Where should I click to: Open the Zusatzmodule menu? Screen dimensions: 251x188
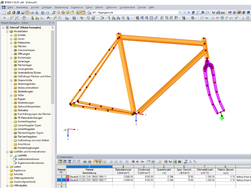pos(127,7)
